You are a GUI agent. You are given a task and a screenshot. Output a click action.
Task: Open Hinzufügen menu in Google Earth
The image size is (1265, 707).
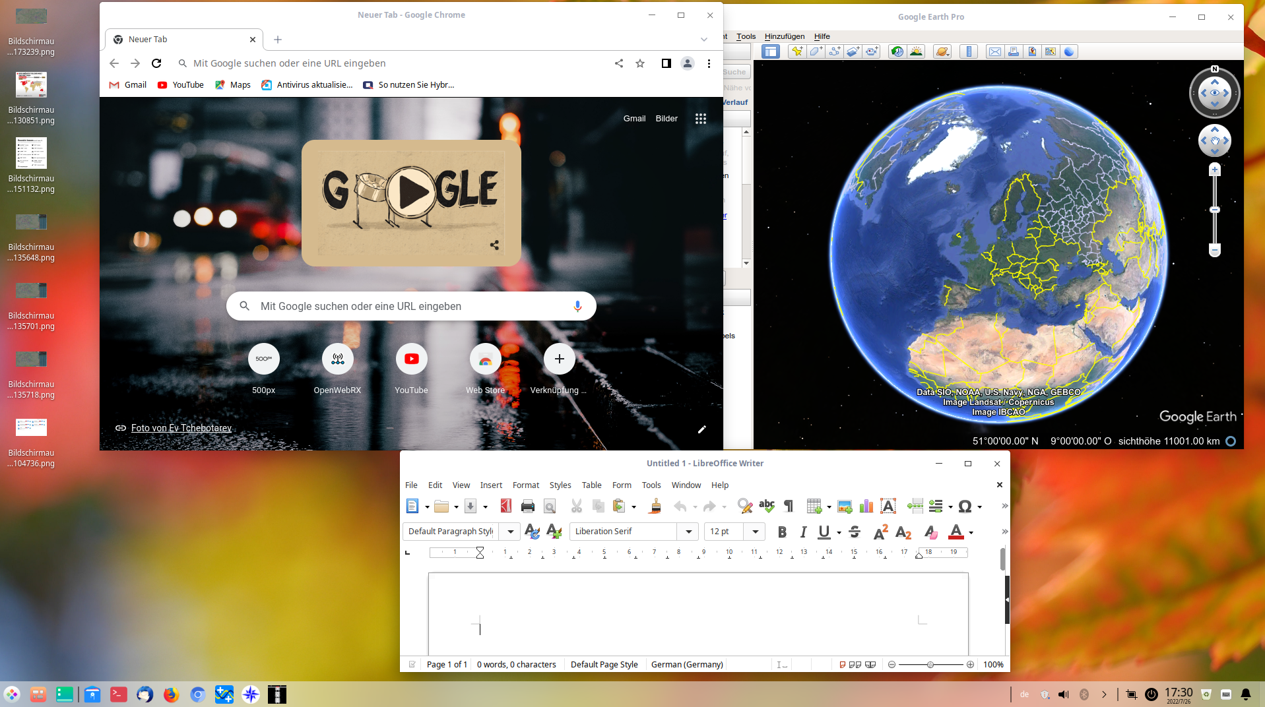tap(785, 36)
